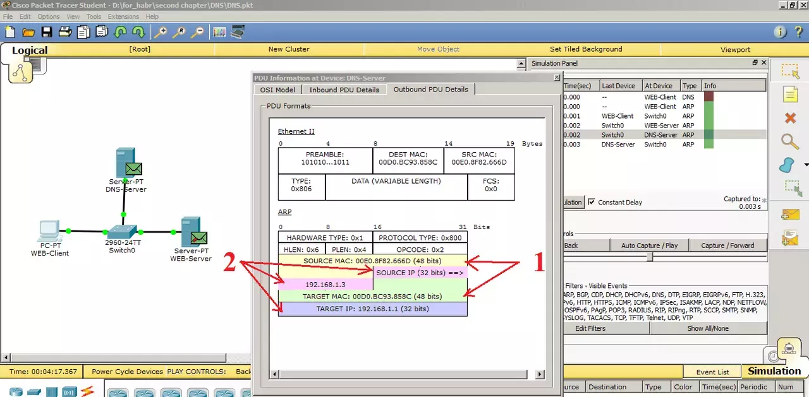Open drawing tool dropdown arrow
Image resolution: width=809 pixels, height=397 pixels.
(806, 165)
